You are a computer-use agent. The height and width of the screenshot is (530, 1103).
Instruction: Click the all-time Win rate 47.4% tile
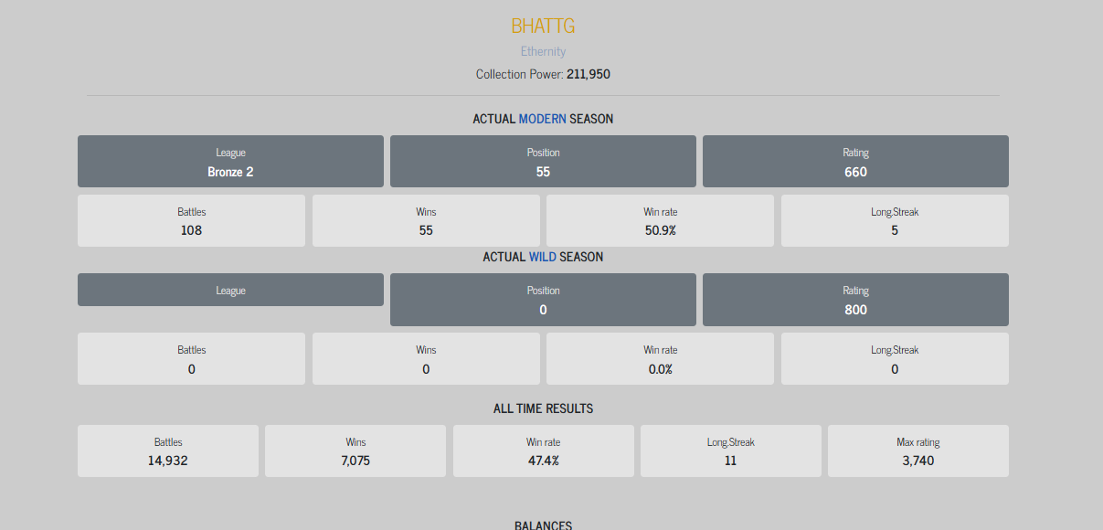[543, 450]
